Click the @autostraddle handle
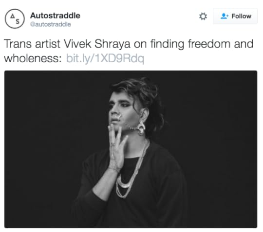The image size is (263, 232). [51, 24]
